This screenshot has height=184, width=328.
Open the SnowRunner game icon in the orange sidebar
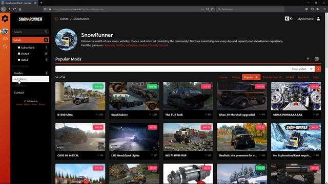tap(5, 31)
